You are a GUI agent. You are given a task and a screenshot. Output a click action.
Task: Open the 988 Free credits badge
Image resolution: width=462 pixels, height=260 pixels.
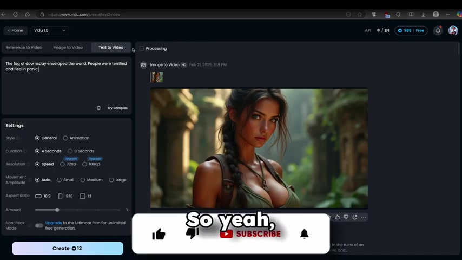411,30
